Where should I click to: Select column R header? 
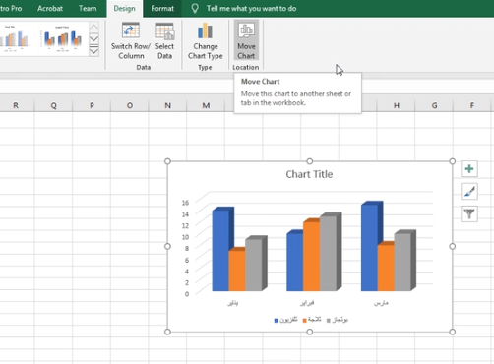tap(16, 105)
